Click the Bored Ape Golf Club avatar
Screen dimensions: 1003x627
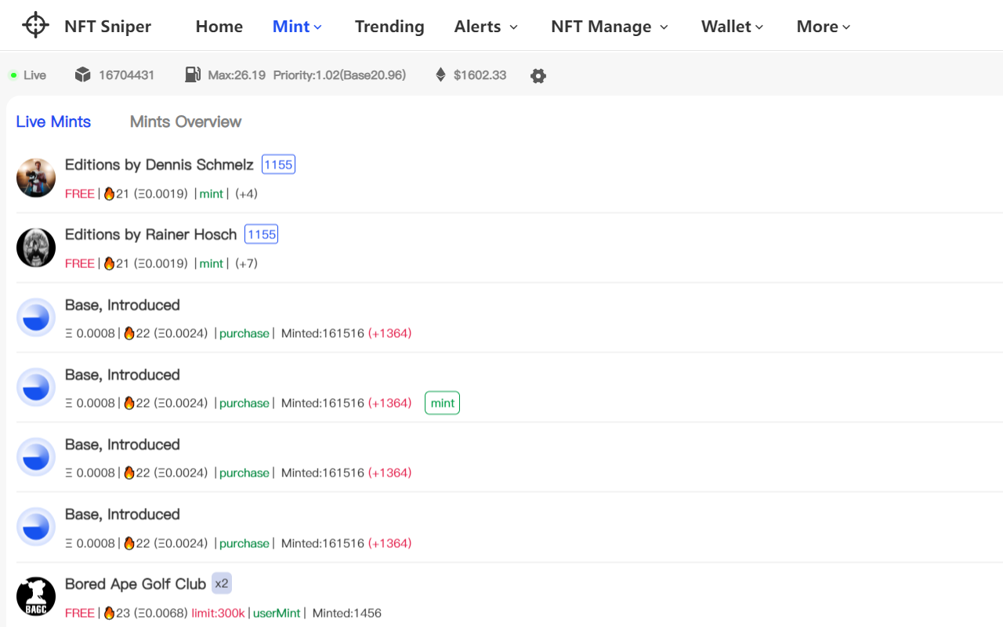click(35, 596)
